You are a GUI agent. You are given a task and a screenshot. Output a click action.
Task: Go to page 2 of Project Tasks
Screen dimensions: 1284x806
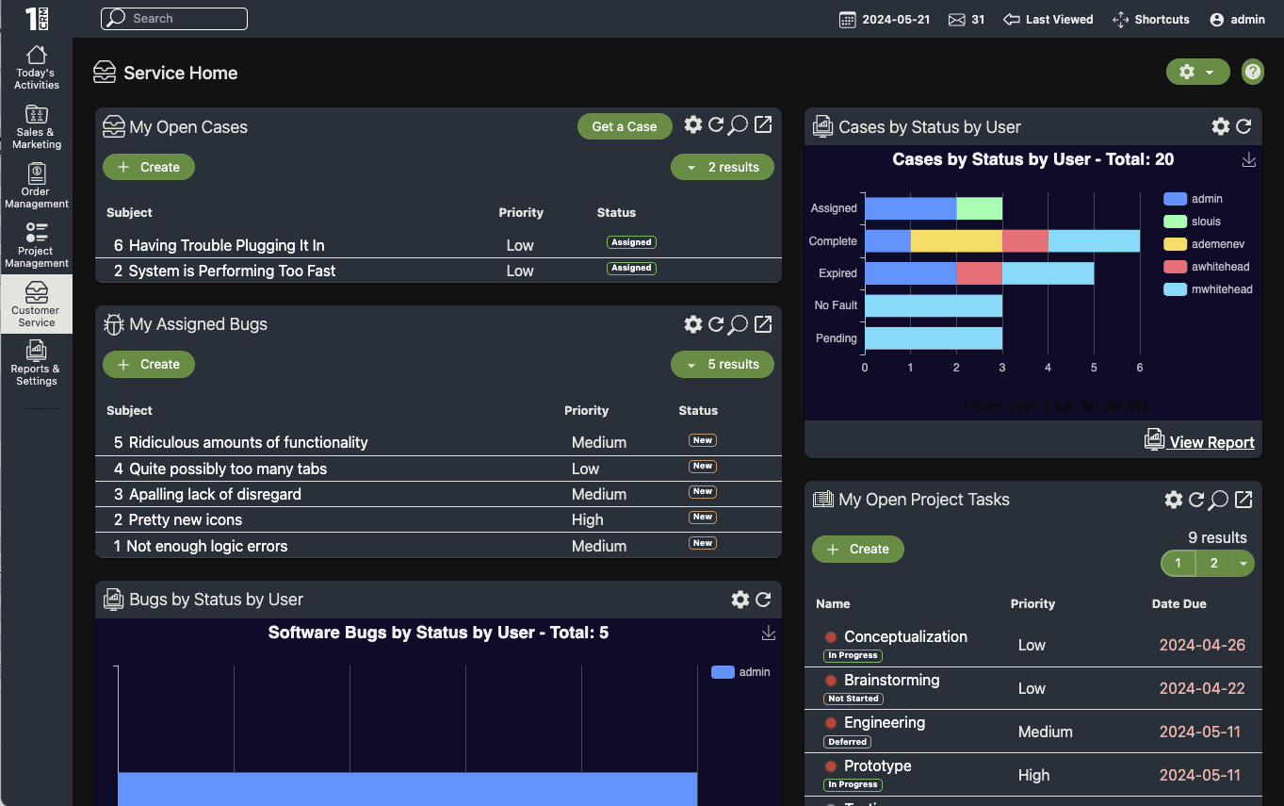click(1214, 564)
